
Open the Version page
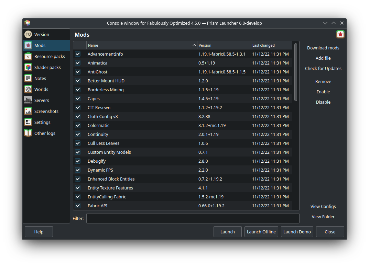(x=46, y=35)
